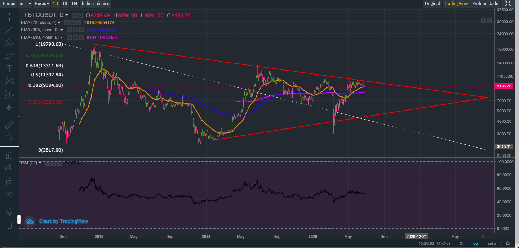
Task: Open the Chart by TradingView link
Action: pos(63,221)
